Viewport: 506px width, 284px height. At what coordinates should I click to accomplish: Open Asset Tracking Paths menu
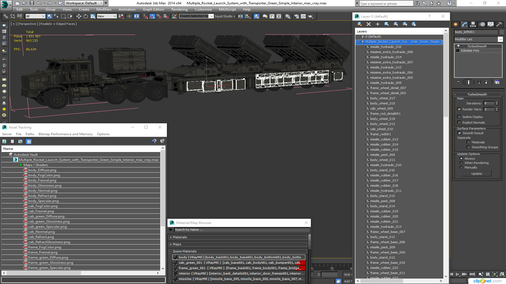[30, 134]
